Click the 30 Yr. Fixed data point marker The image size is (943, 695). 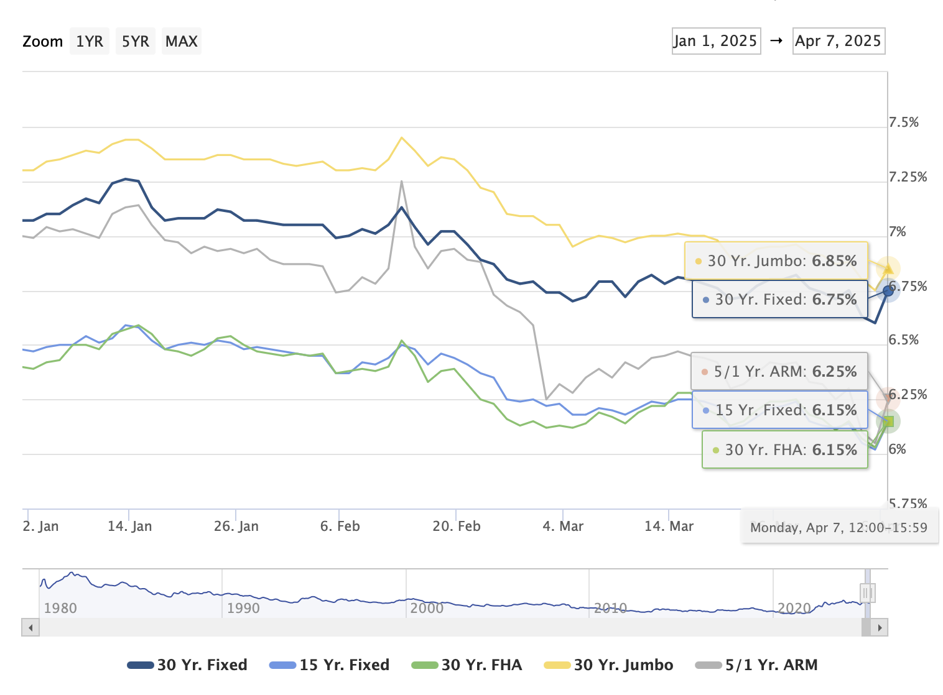pyautogui.click(x=888, y=291)
